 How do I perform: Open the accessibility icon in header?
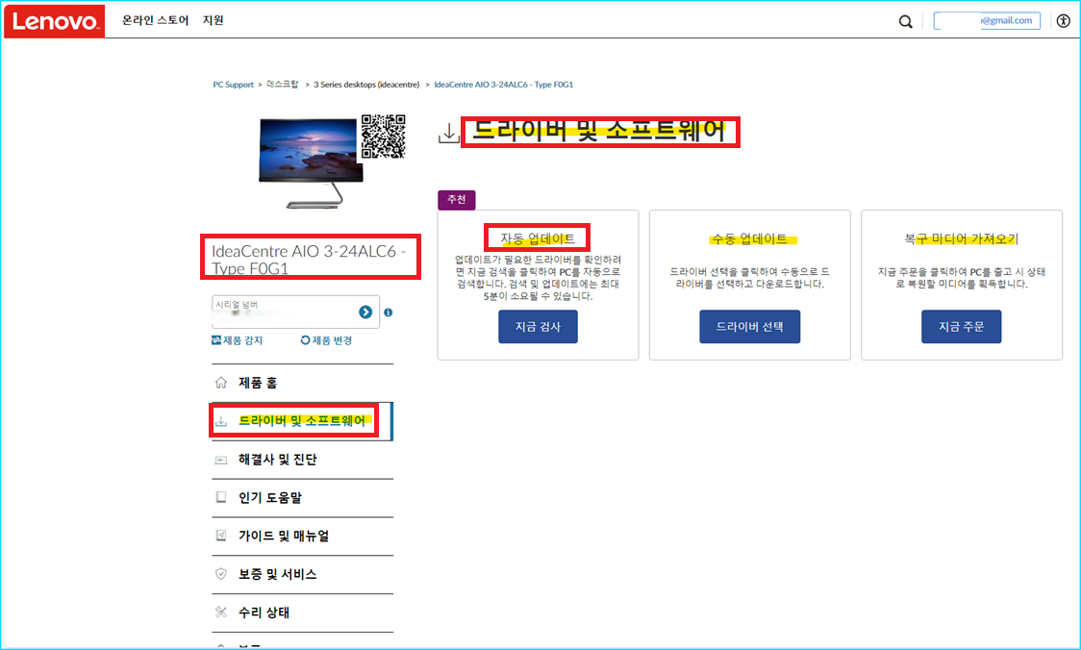click(x=1064, y=21)
